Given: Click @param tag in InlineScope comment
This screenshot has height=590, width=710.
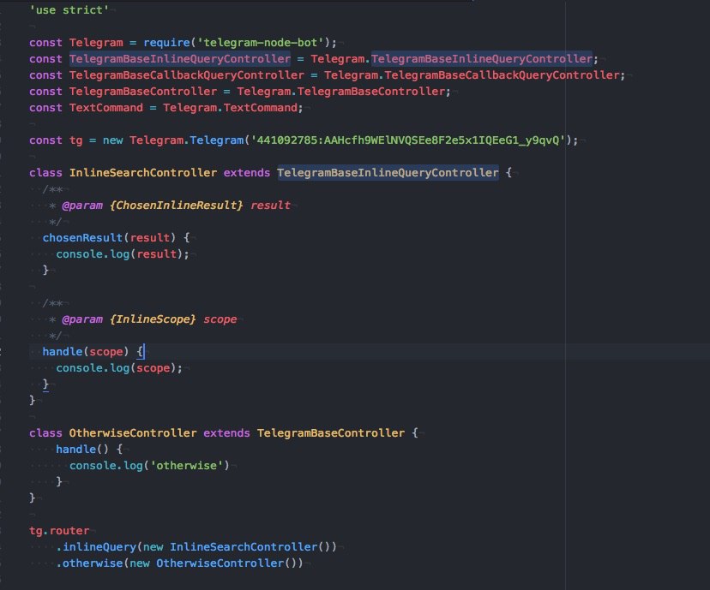Looking at the screenshot, I should click(x=82, y=319).
